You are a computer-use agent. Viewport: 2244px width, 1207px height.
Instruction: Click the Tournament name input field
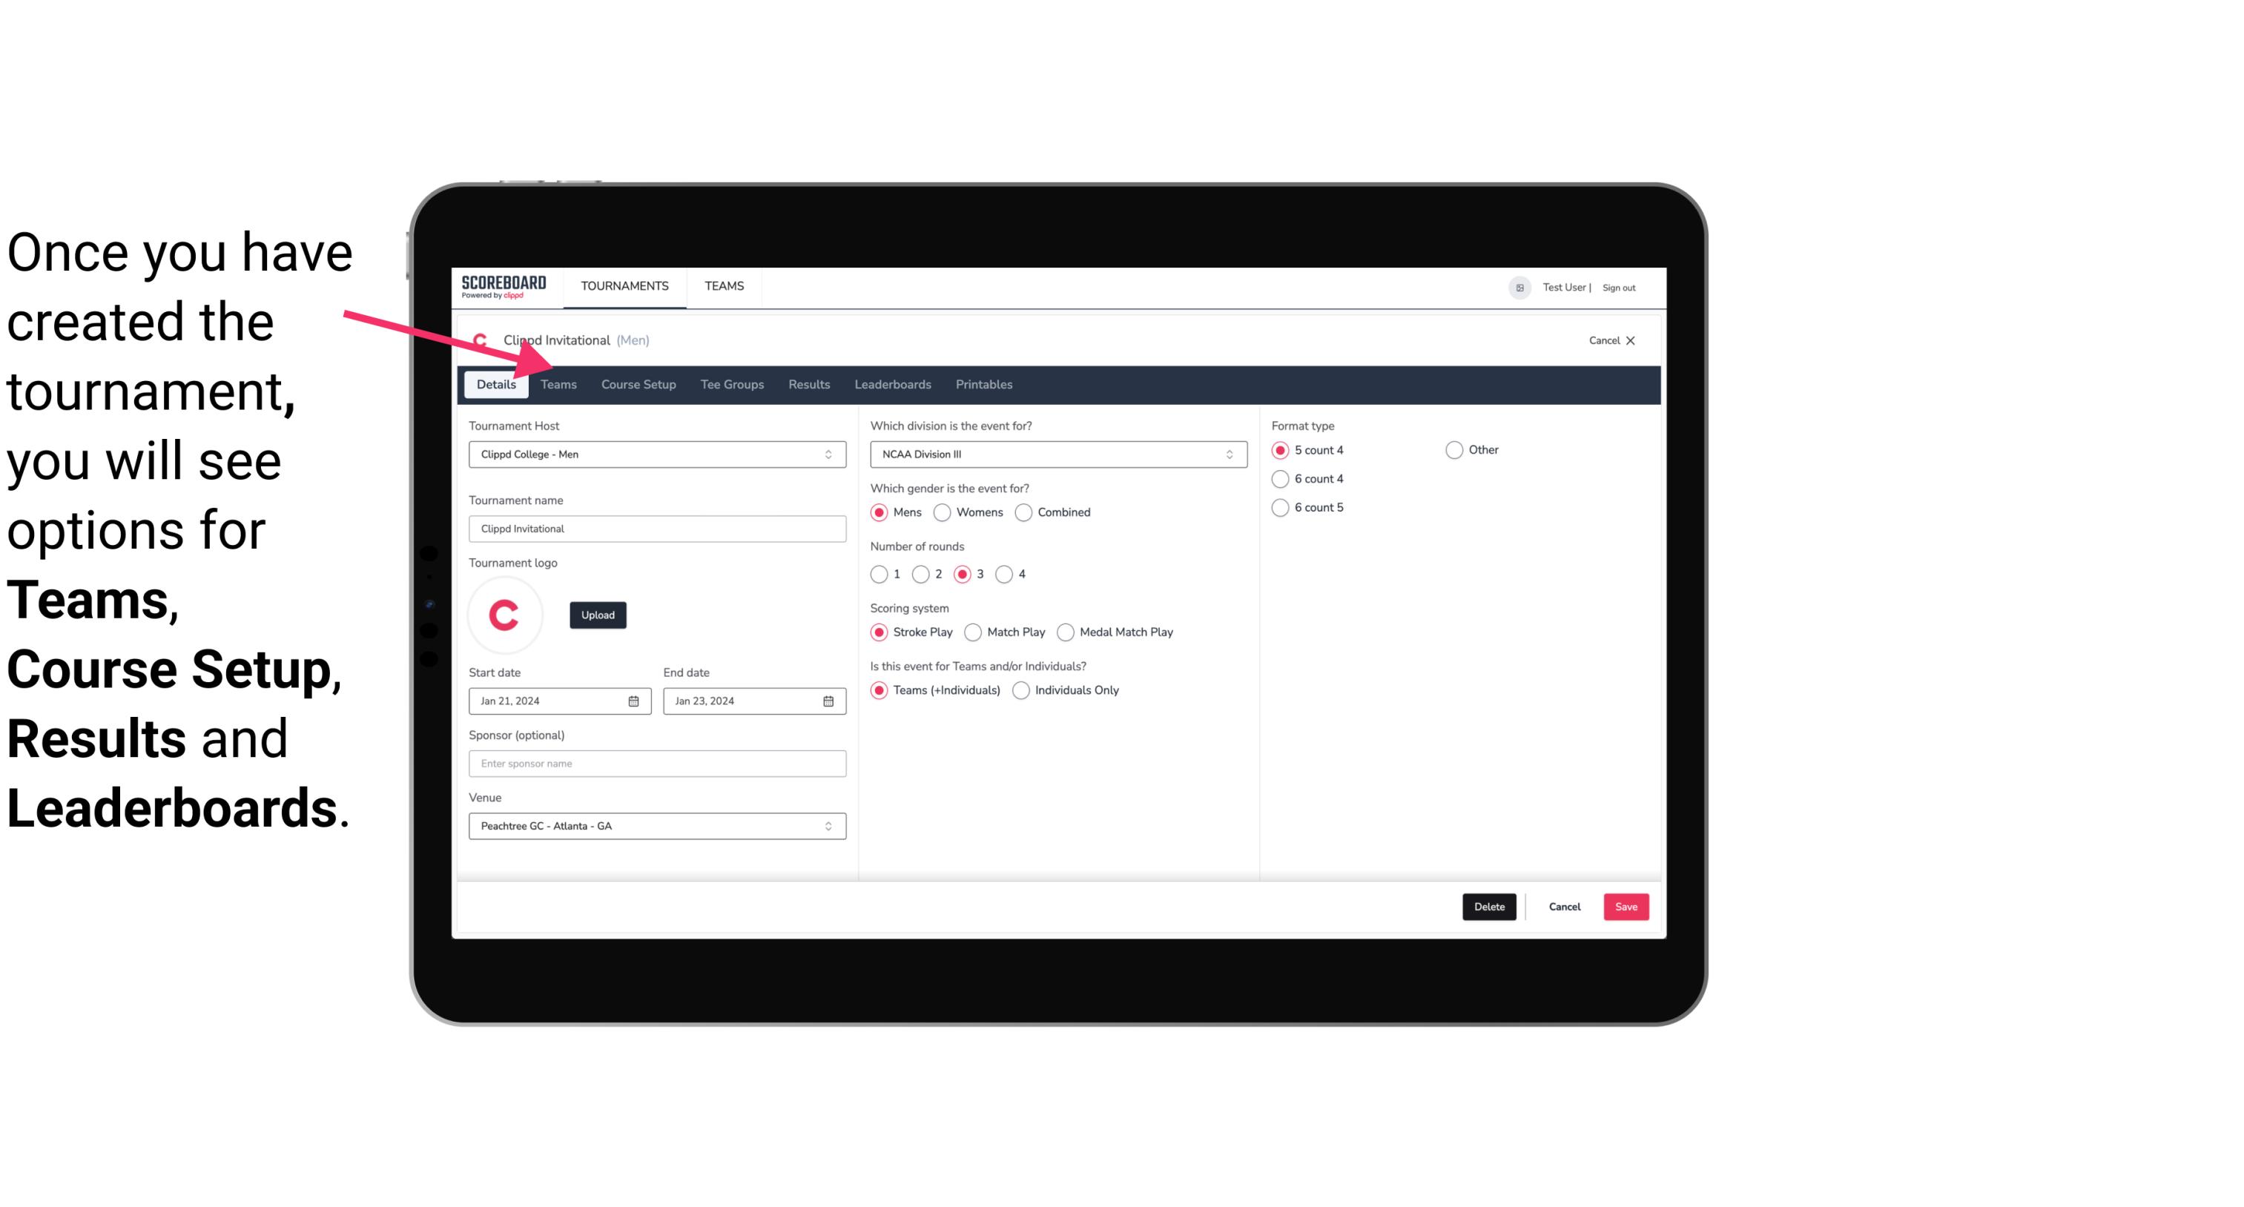[656, 528]
